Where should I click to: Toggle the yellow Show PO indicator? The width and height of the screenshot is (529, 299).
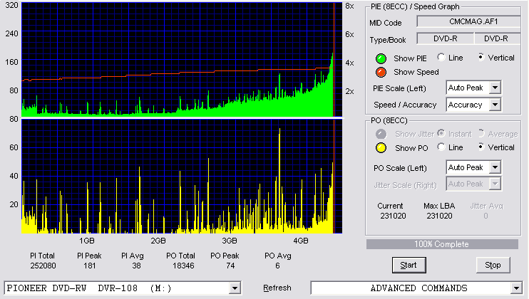click(x=381, y=148)
